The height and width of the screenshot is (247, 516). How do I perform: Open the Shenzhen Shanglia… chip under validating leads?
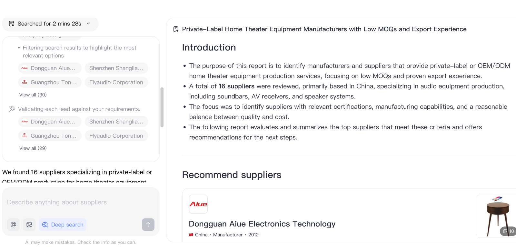(116, 122)
